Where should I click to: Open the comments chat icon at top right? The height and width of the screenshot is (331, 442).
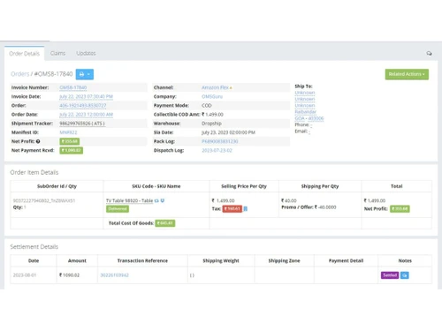tap(429, 53)
